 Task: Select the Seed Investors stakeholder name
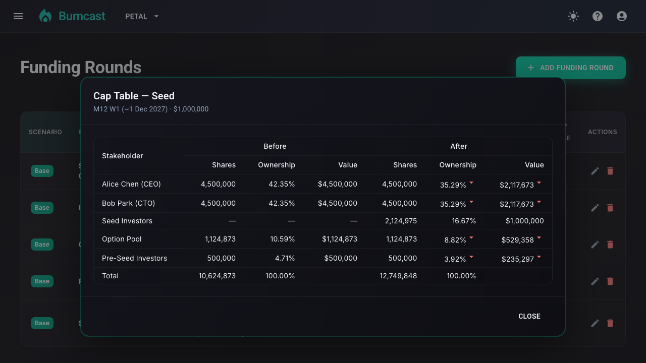coord(127,221)
